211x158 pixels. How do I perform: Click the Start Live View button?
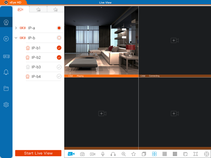coord(38,153)
